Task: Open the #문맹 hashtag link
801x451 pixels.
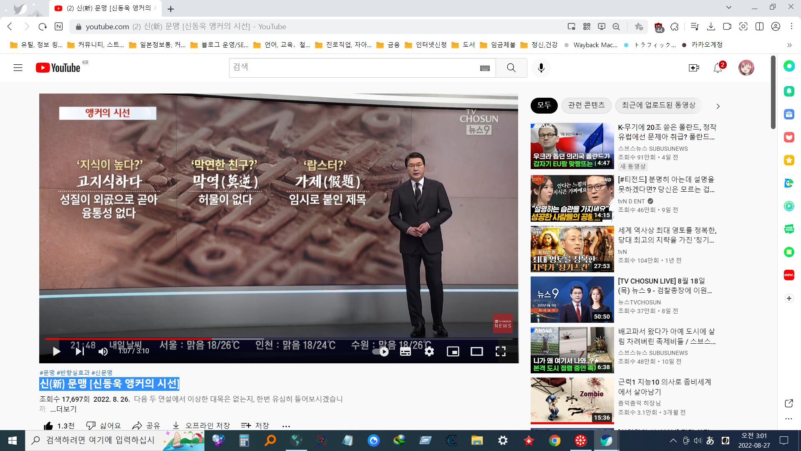Action: (x=47, y=372)
